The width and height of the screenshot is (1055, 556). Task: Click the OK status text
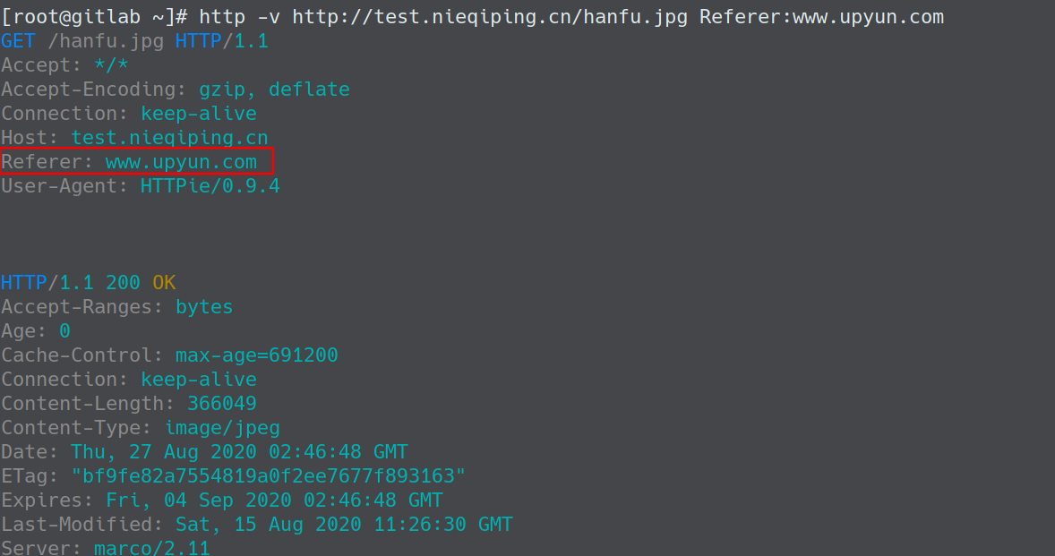(164, 282)
